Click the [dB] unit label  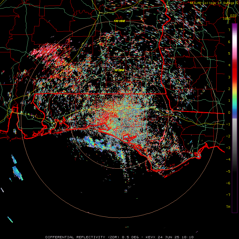tap(227, 19)
